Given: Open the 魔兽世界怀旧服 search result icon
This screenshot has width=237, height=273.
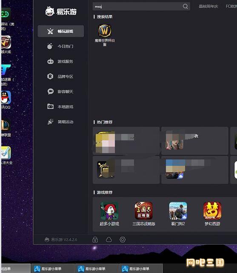Looking at the screenshot, I should point(105,31).
